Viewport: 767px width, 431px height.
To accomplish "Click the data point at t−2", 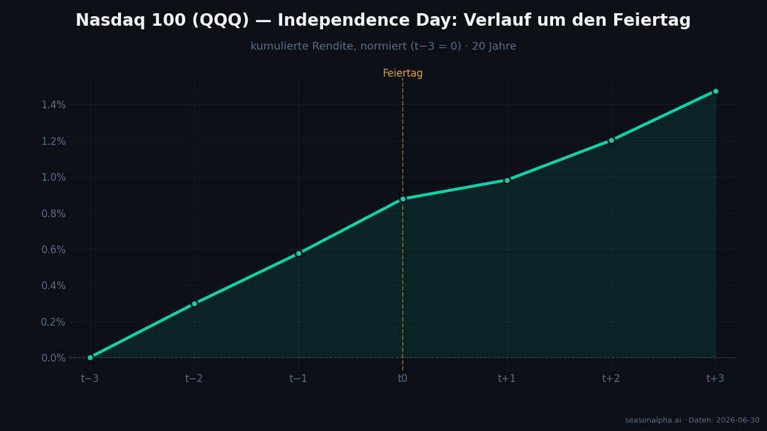I will (x=194, y=303).
